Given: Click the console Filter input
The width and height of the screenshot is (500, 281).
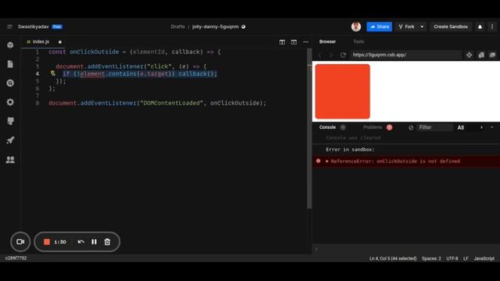Looking at the screenshot, I should point(434,127).
